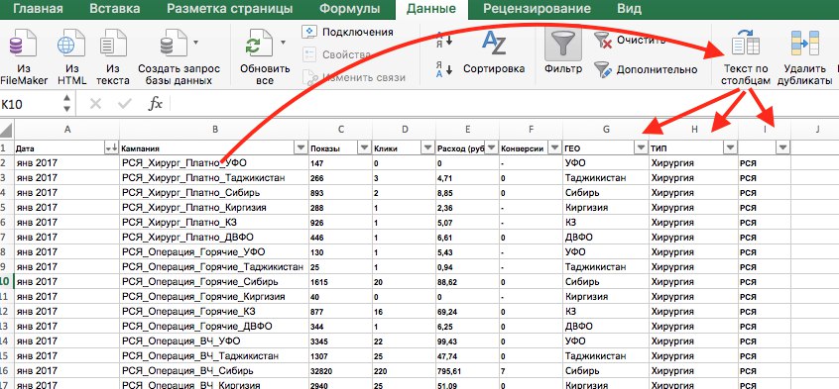Image resolution: width=839 pixels, height=389 pixels.
Task: Select column A header
Action: [66, 130]
